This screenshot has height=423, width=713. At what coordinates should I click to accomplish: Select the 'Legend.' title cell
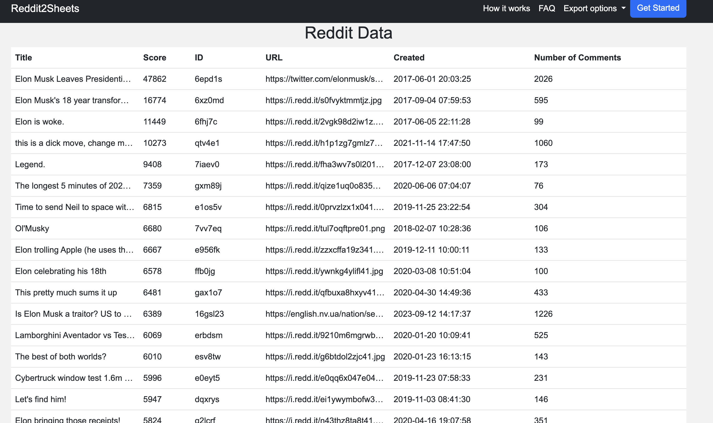(x=30, y=164)
